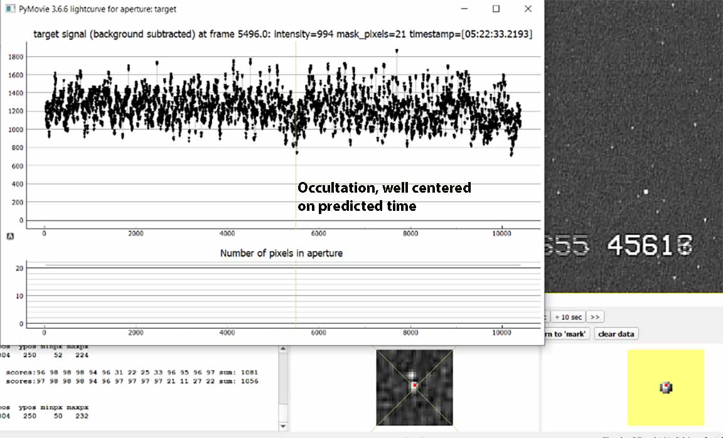Select log row ending with 'sum: 1056'

tap(132, 382)
